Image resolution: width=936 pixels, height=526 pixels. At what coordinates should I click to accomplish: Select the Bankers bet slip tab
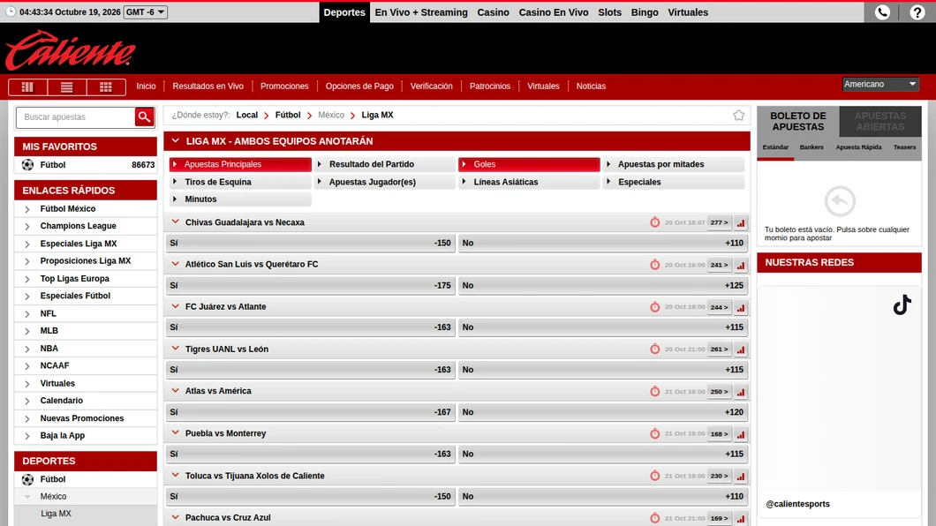coord(811,147)
